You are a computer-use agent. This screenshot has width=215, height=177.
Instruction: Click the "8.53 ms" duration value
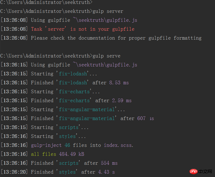[119, 83]
